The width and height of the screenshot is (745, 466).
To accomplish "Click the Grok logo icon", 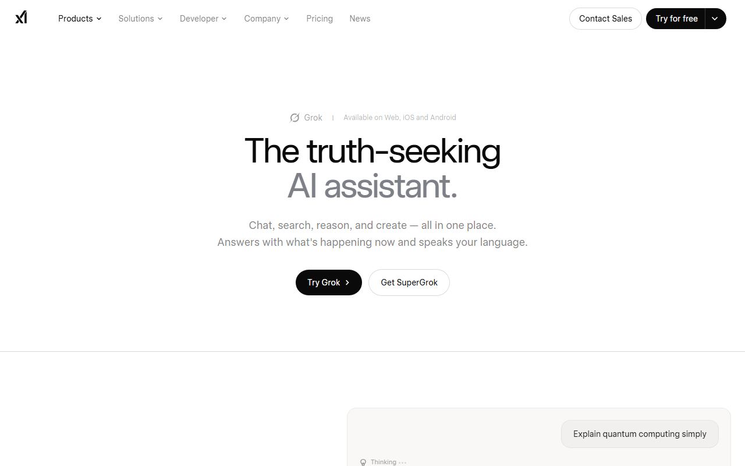I will pos(295,118).
